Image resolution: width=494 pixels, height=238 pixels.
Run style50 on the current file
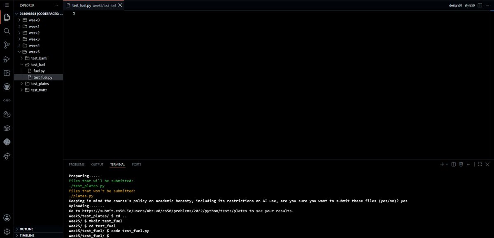point(470,5)
